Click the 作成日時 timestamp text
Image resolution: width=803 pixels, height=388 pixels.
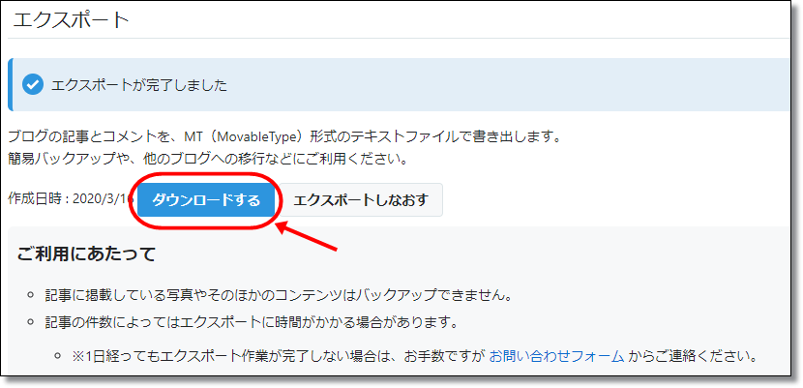tap(71, 199)
